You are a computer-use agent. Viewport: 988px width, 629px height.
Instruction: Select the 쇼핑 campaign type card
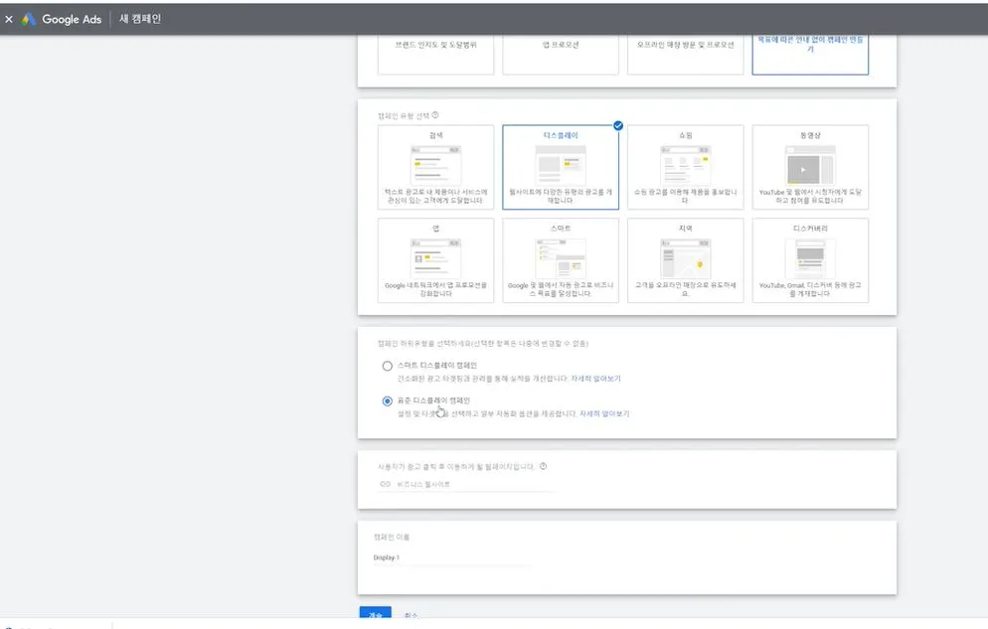[684, 167]
